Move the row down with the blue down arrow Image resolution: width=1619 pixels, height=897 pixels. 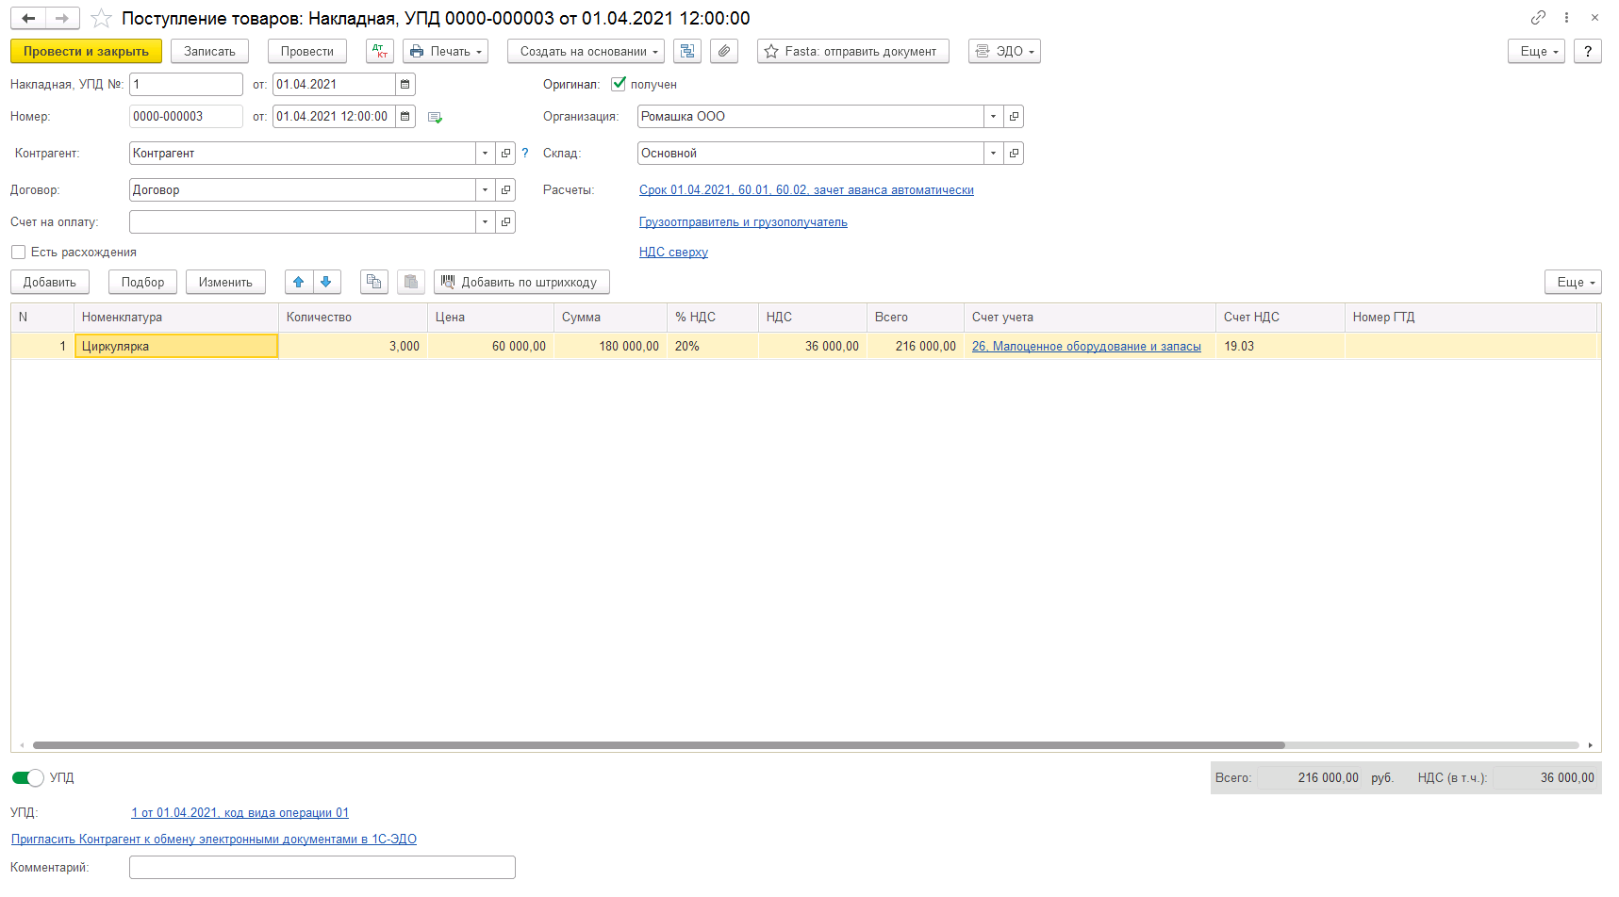coord(326,282)
